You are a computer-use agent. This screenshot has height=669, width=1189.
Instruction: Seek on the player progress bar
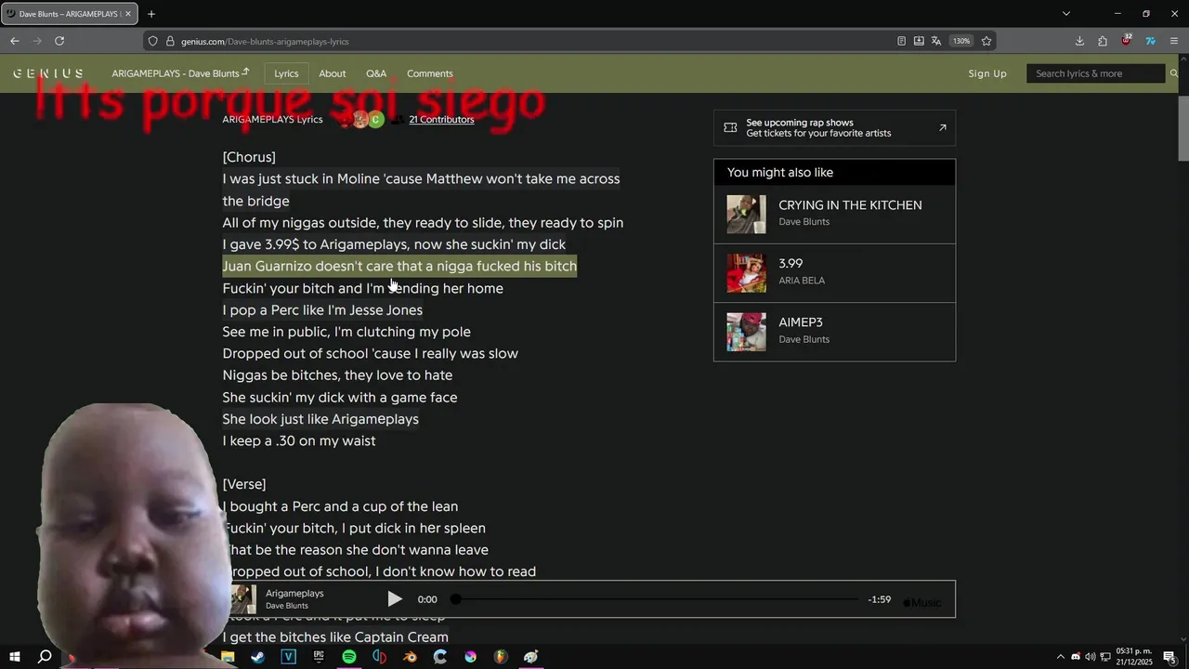click(657, 599)
